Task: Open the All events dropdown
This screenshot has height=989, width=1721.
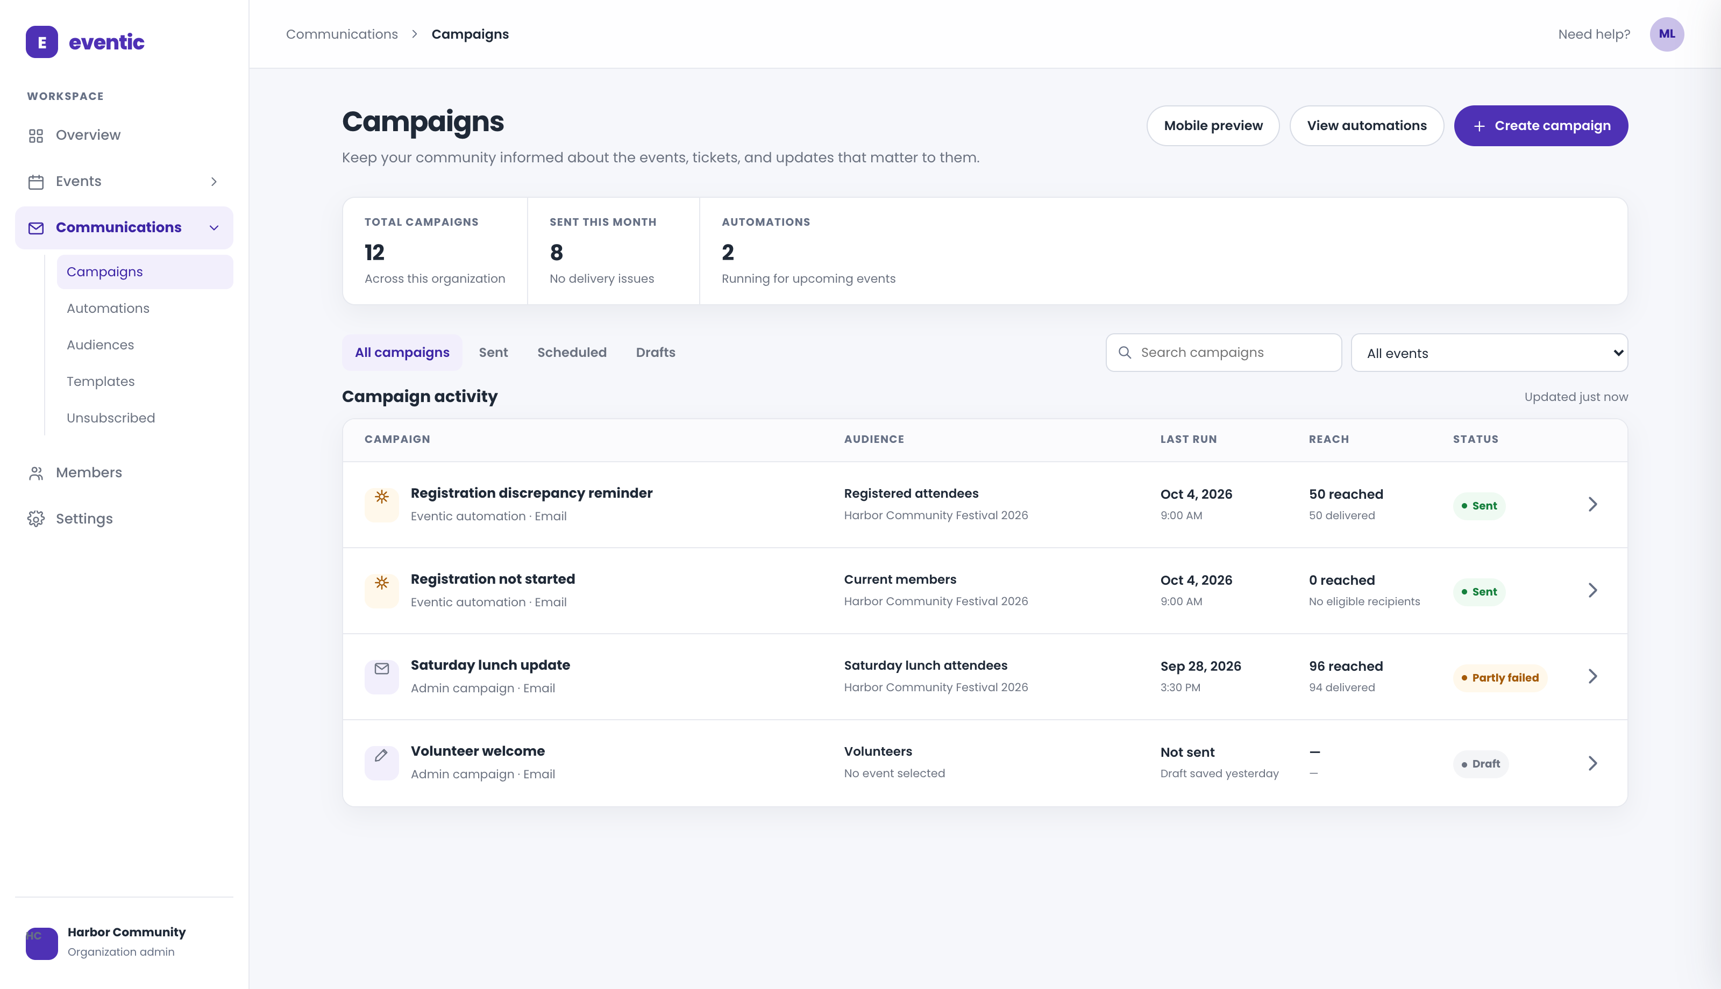Action: pos(1489,353)
